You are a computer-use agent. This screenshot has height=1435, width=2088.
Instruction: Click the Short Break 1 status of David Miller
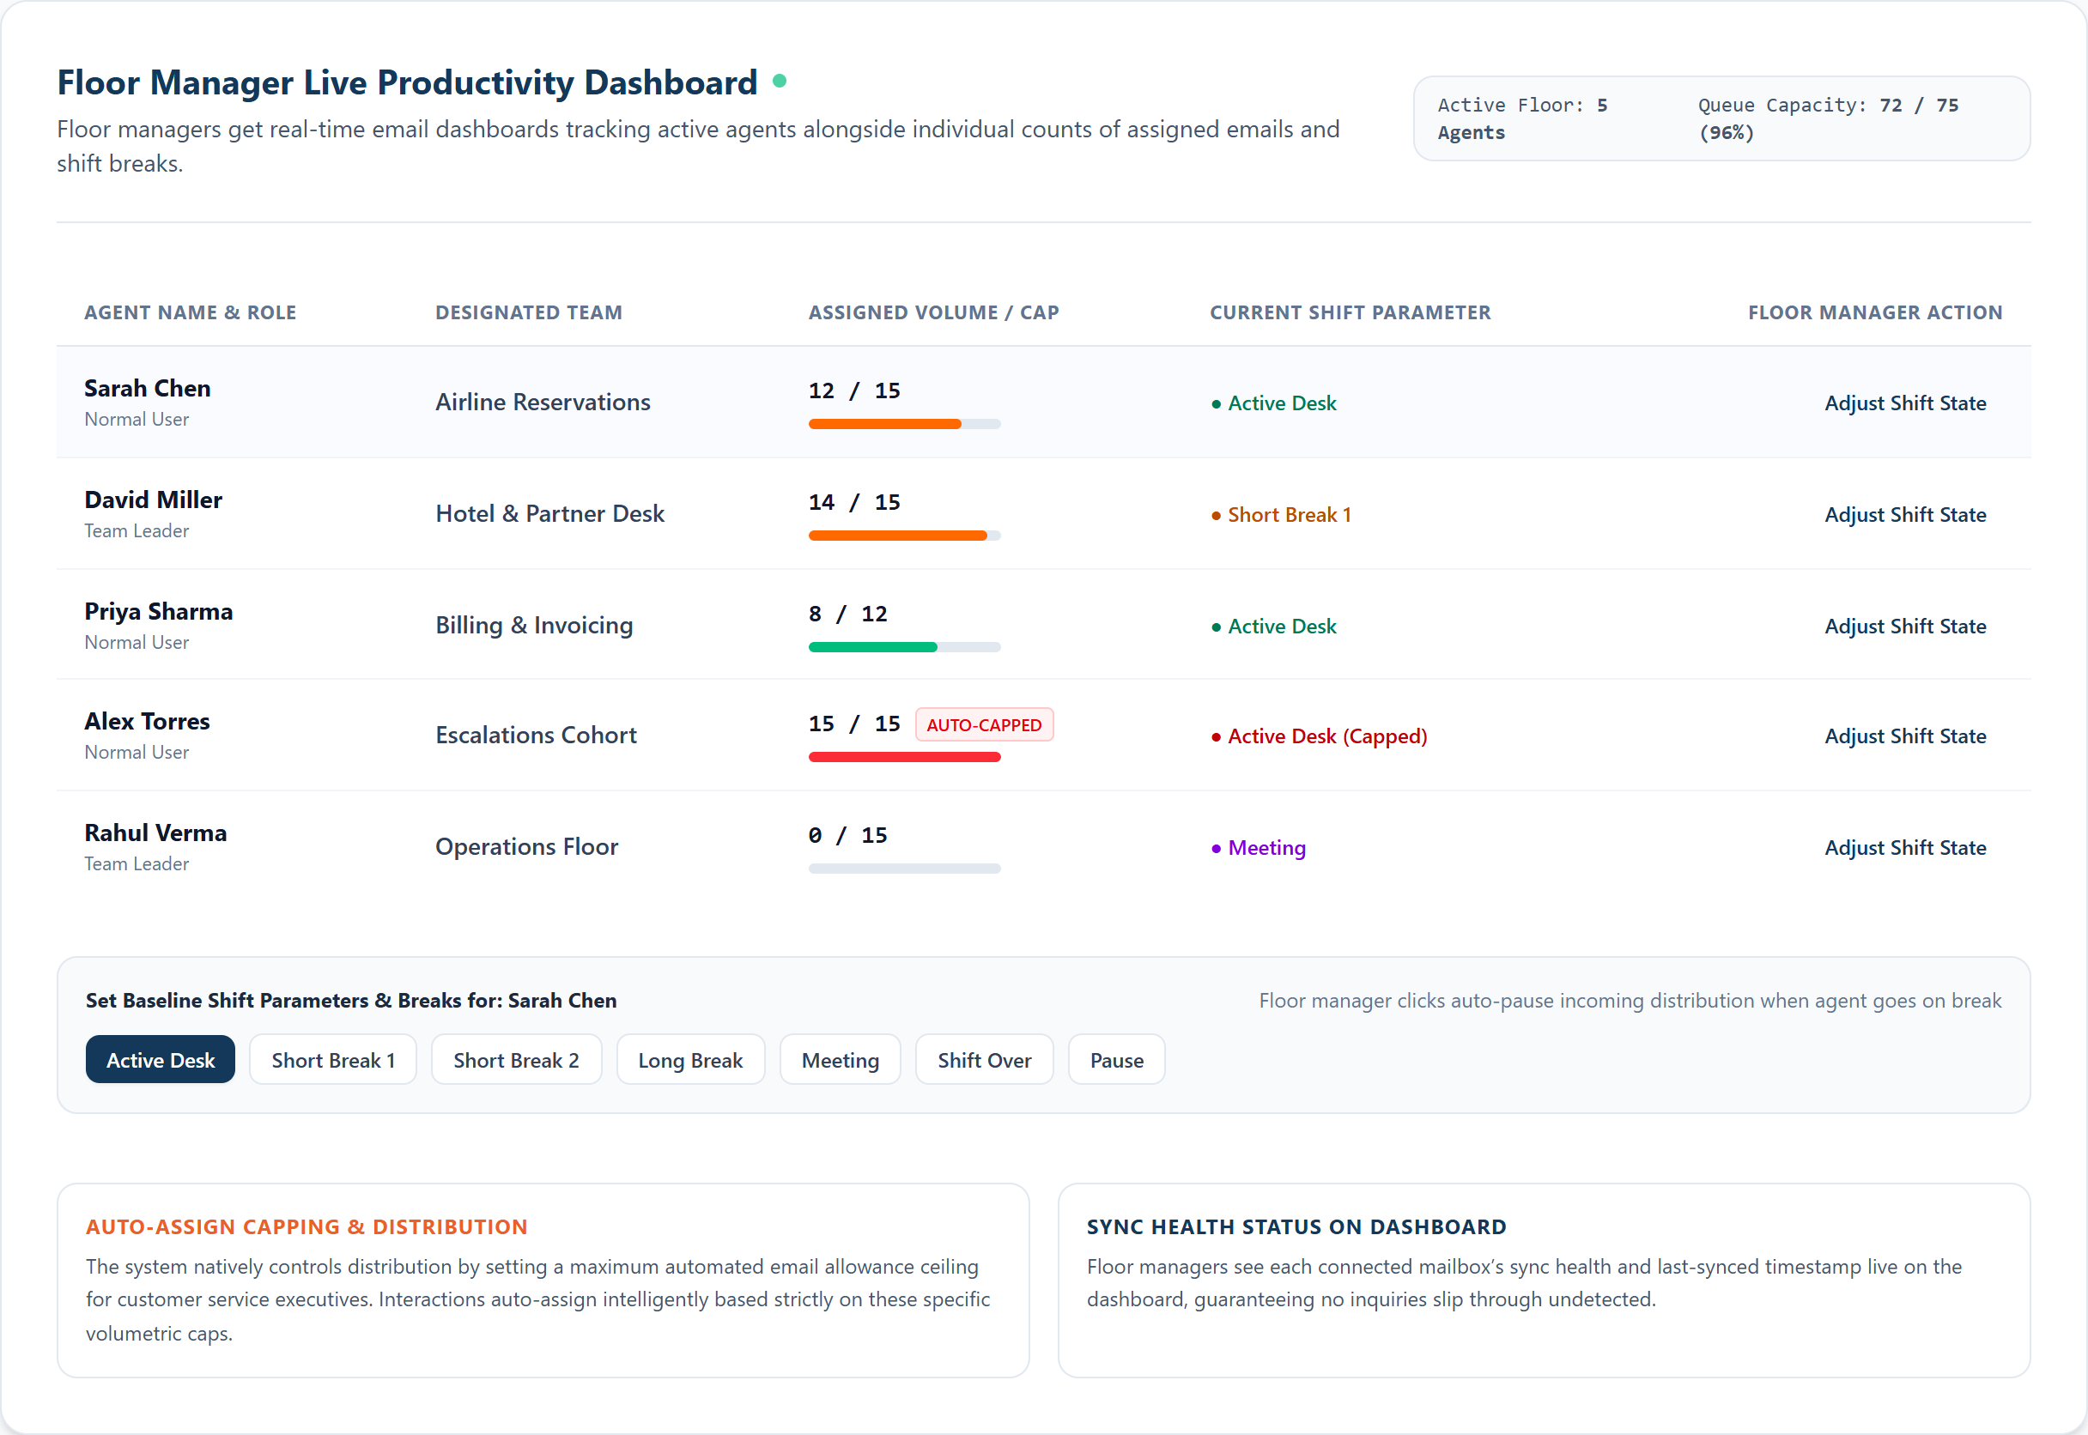[x=1282, y=514]
